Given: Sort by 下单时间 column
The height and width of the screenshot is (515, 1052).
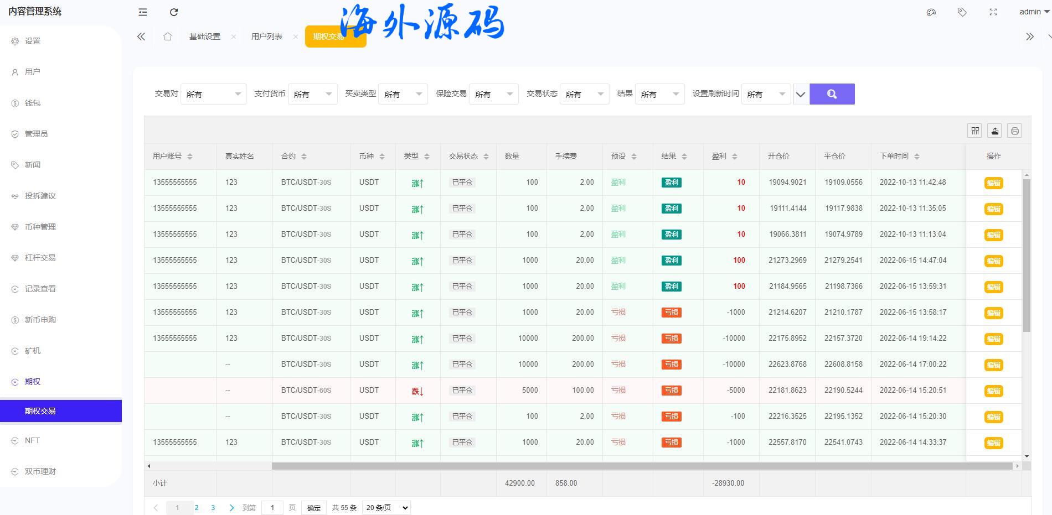Looking at the screenshot, I should pos(917,157).
